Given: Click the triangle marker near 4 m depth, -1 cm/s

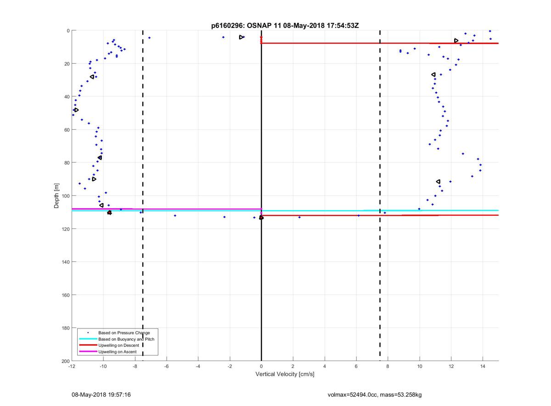Looking at the screenshot, I should [241, 37].
